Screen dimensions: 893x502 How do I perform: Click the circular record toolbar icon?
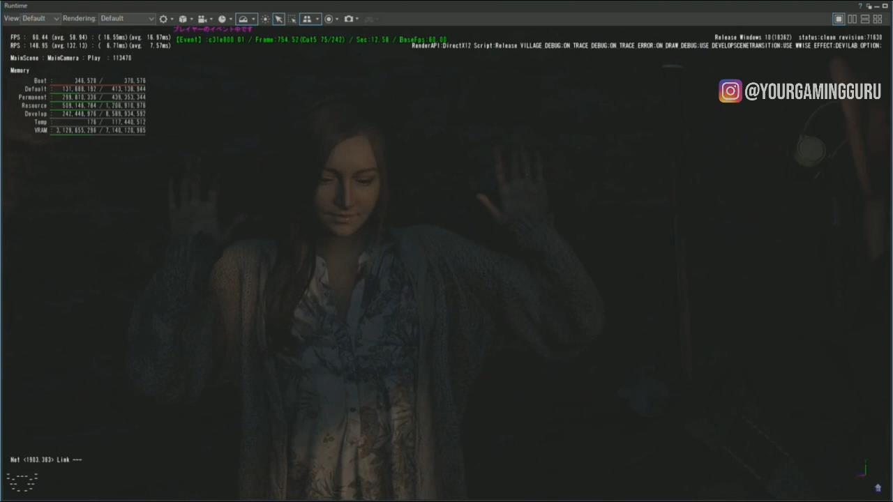pos(329,19)
